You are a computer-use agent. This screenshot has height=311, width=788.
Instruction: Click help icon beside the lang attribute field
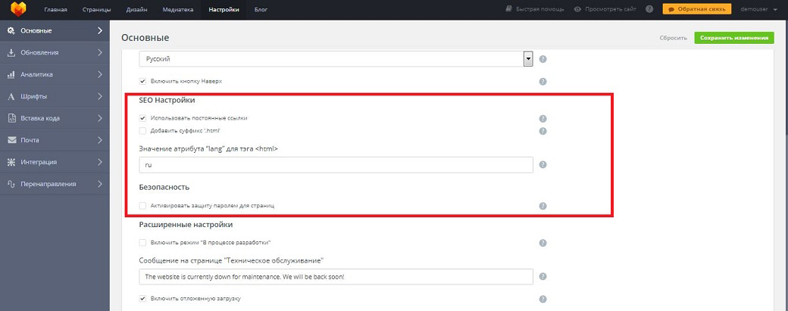(543, 165)
